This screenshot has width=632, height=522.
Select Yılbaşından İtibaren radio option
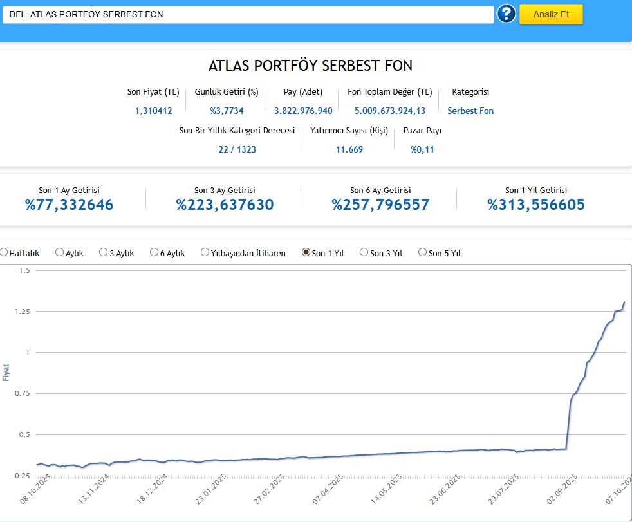205,253
